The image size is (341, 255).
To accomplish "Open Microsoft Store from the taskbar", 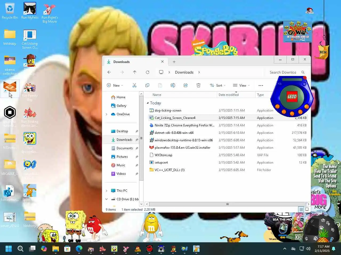I will pyautogui.click(x=67, y=249).
